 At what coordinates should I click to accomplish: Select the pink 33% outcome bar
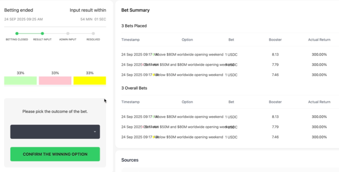click(x=55, y=81)
